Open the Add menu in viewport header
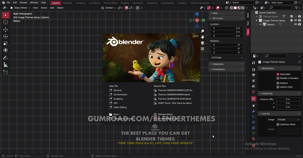Viewport: 303px width, 158px height. pyautogui.click(x=52, y=8)
